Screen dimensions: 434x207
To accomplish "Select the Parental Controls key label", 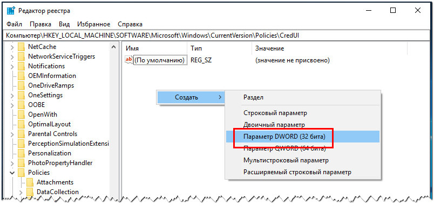I will click(x=52, y=134).
